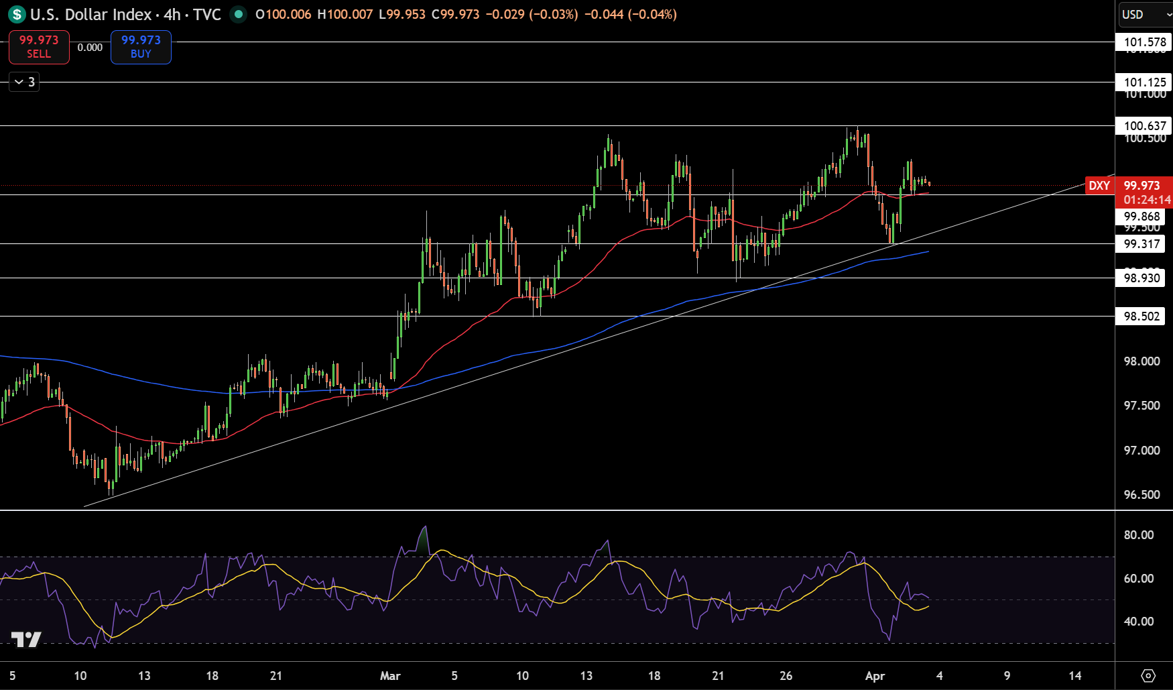Click the 100.637 price level label
Image resolution: width=1173 pixels, height=690 pixels.
[x=1144, y=126]
